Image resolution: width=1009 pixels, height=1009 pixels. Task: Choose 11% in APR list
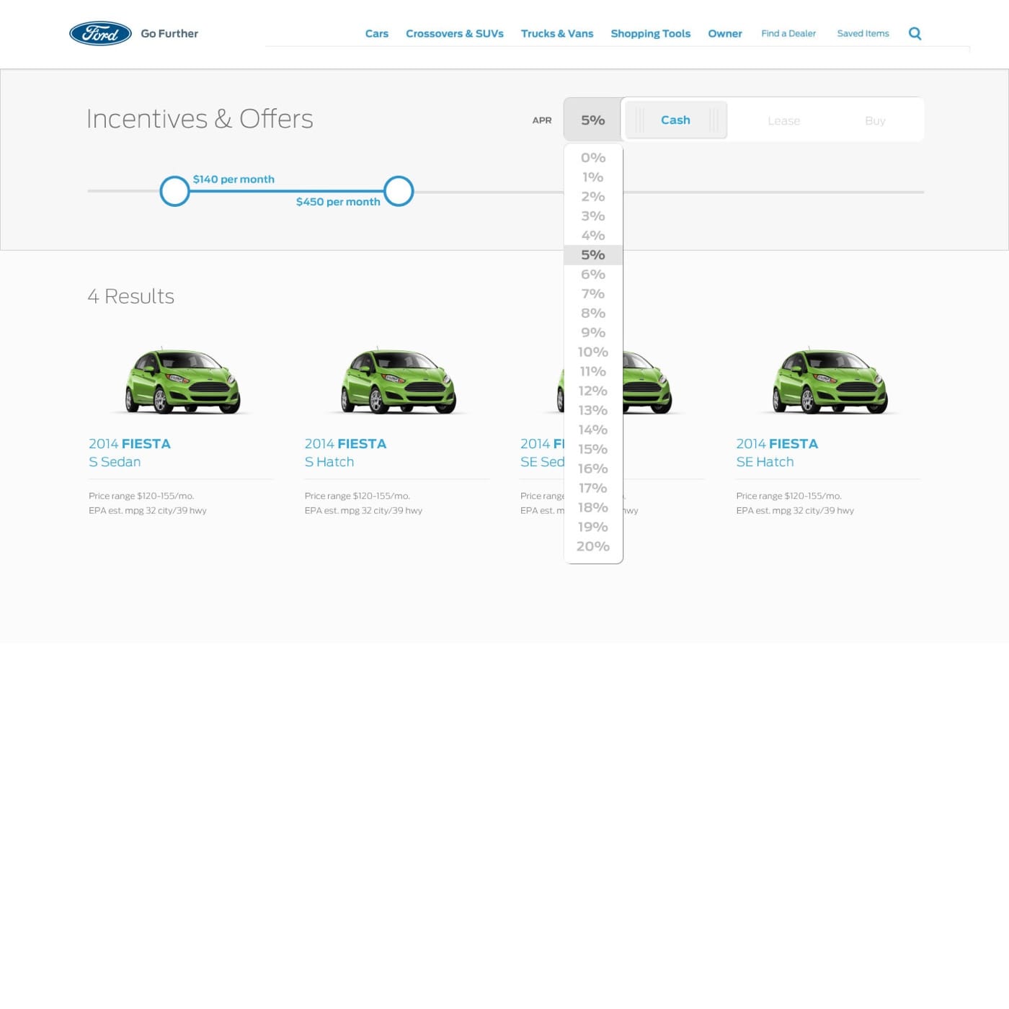(593, 371)
